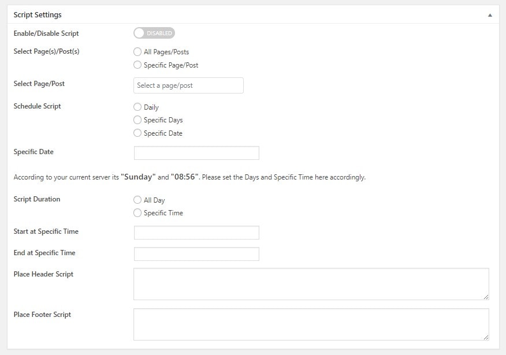Click the Schedule Script label text
Screen dimensions: 506x355
37,106
